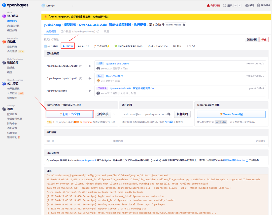Open 模型 under 数据仓库
The image size is (272, 215).
(10, 72)
